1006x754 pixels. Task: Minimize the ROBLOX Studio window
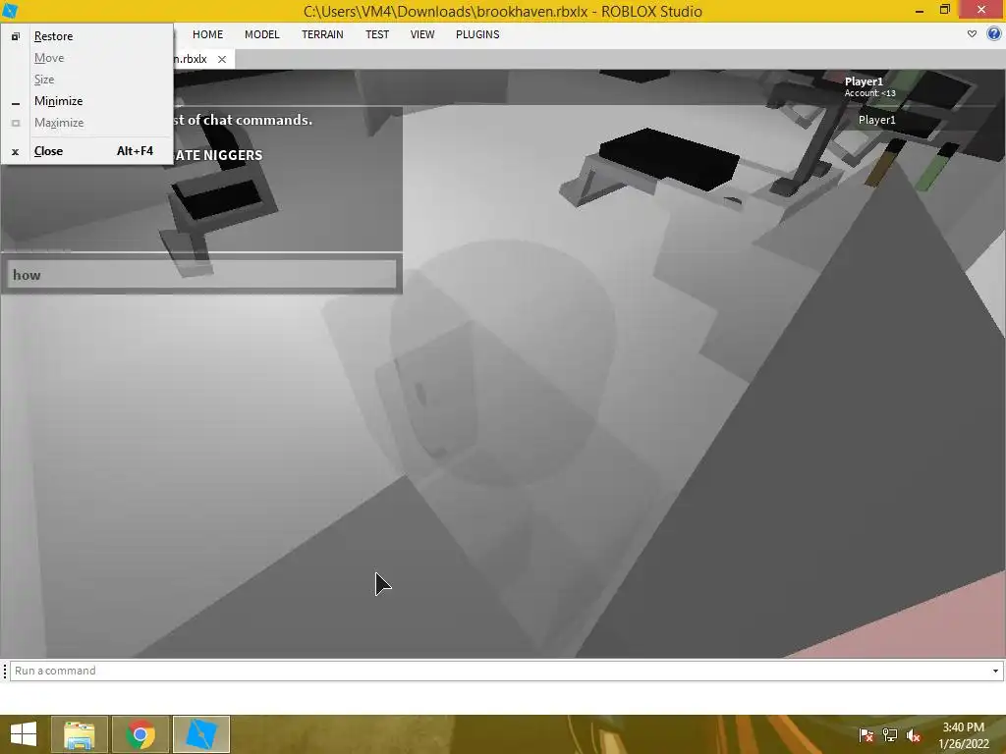pos(920,10)
